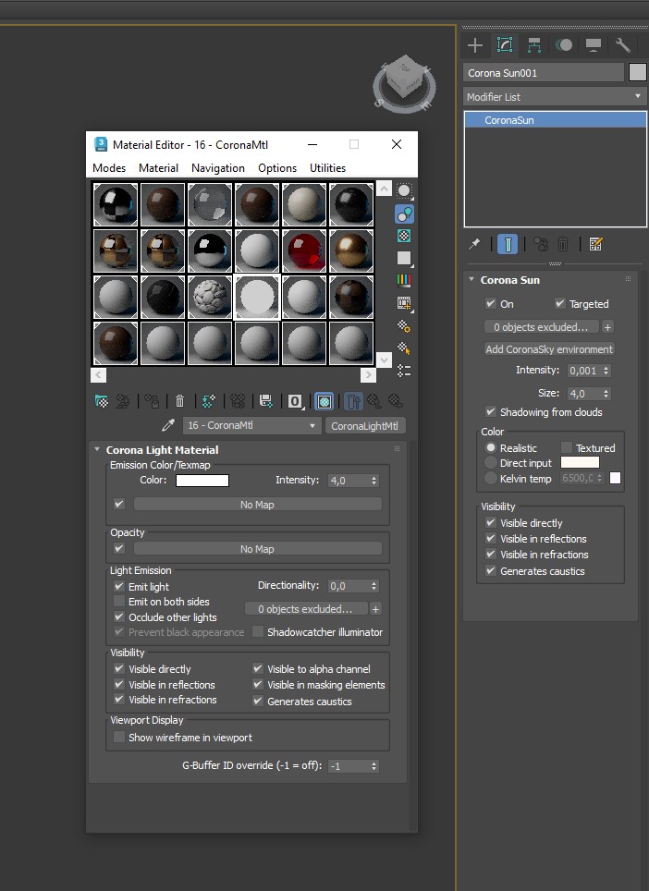
Task: Click the Direct input color swatch
Action: pos(580,462)
